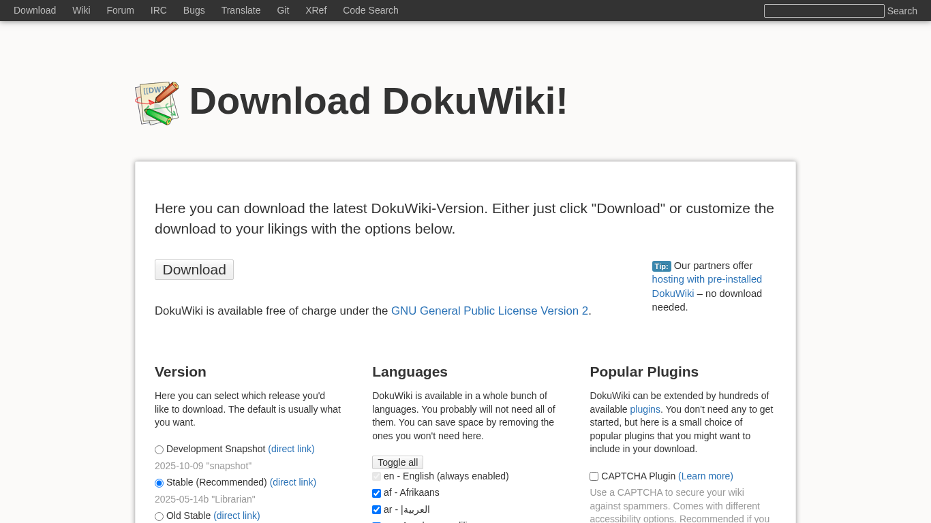Open hosting with pre-installed DokuWiki link
931x523 pixels.
[x=707, y=286]
